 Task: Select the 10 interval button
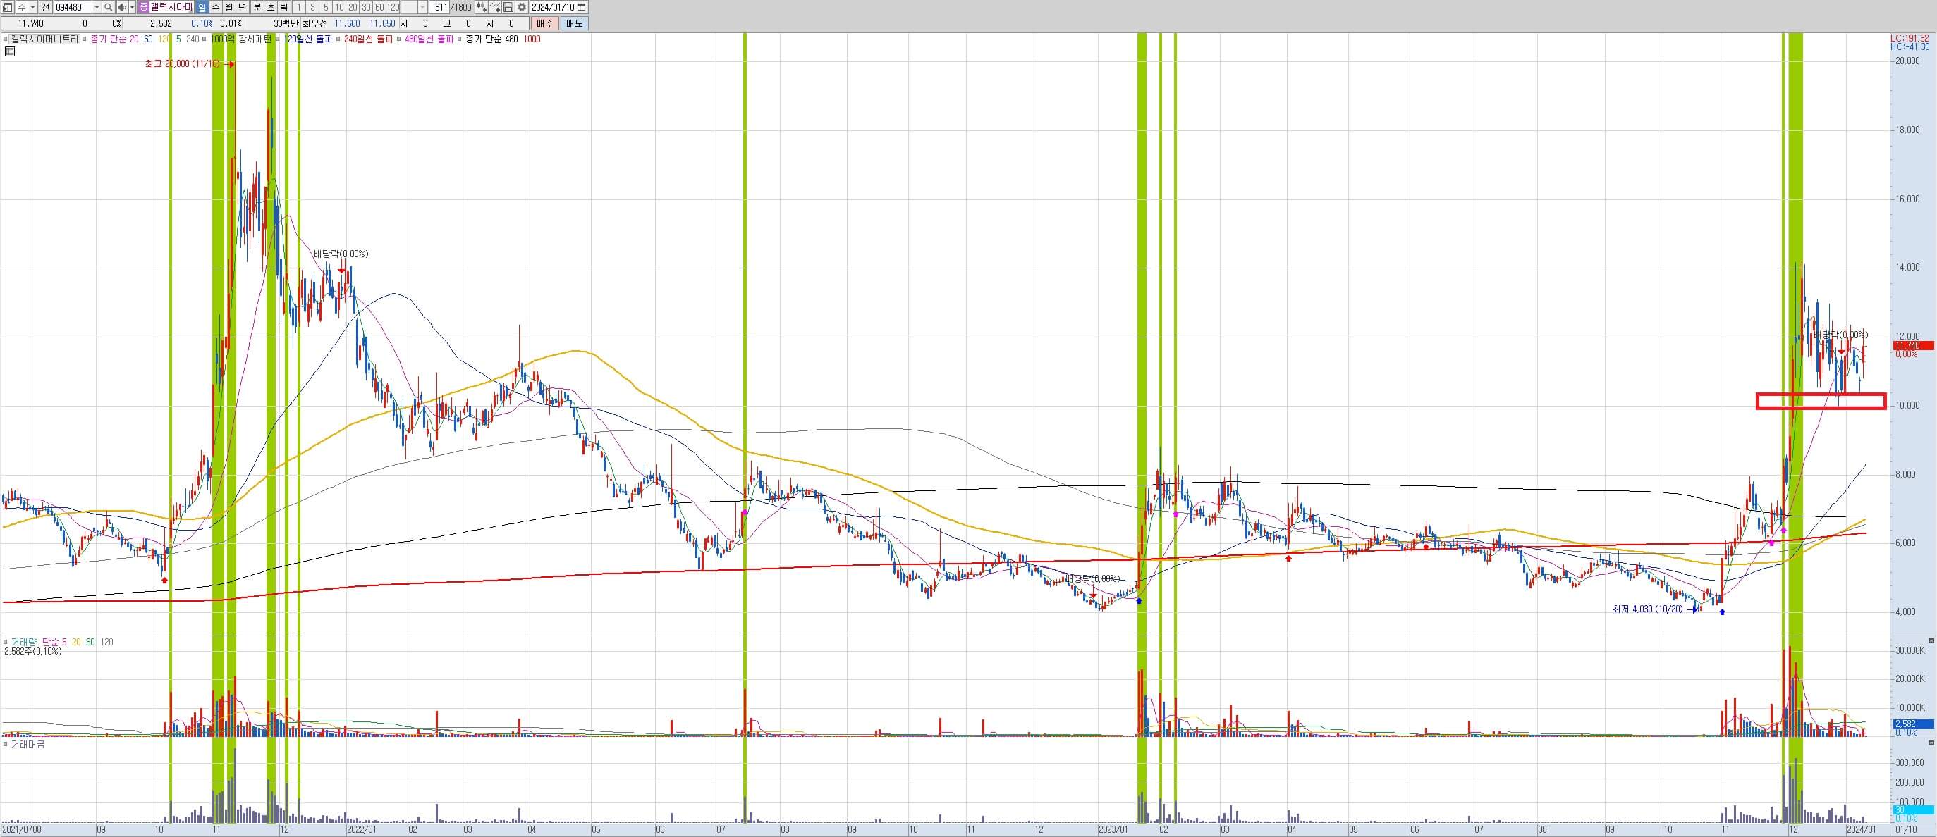point(339,7)
